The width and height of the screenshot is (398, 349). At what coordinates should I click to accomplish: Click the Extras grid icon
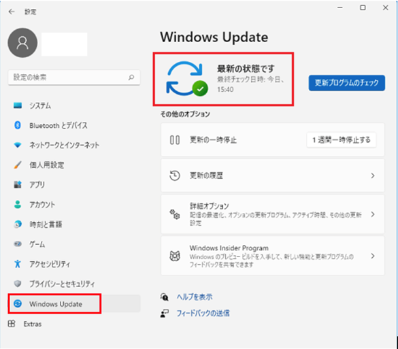tap(12, 324)
